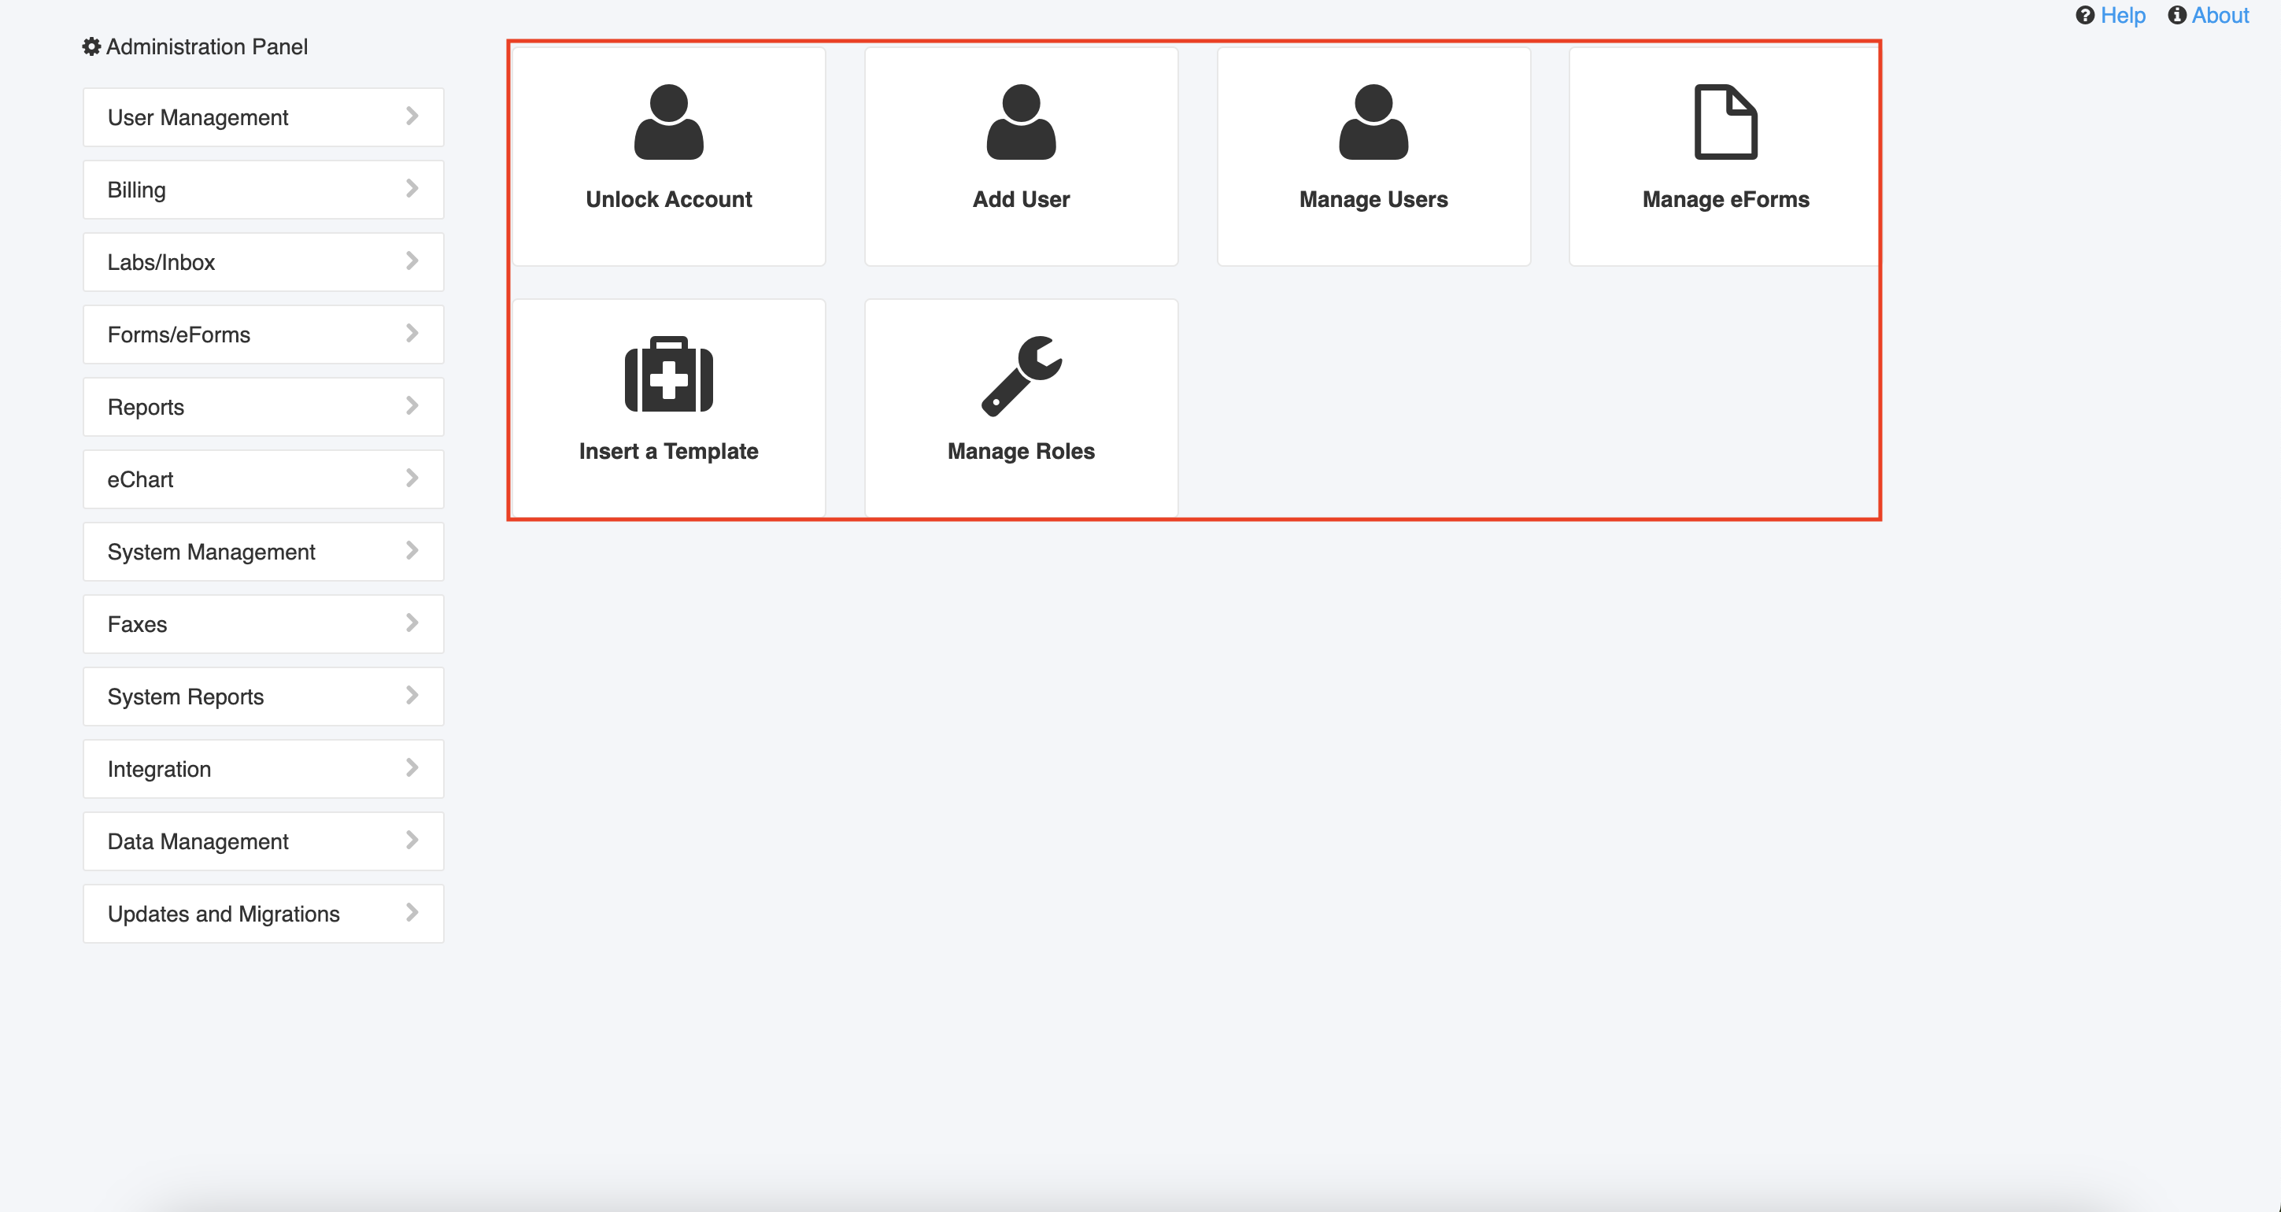Open the Forms/eForms menu label
The width and height of the screenshot is (2281, 1212).
point(179,334)
